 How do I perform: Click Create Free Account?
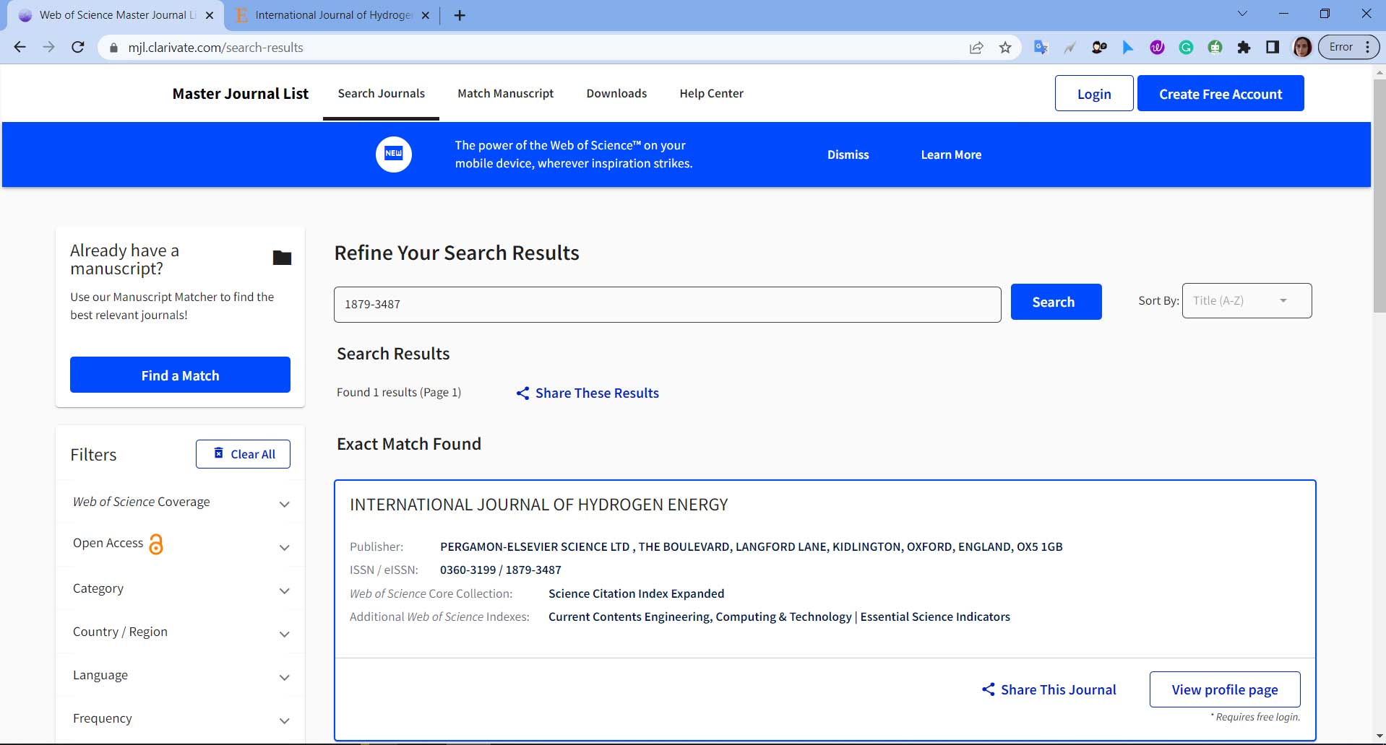tap(1221, 93)
